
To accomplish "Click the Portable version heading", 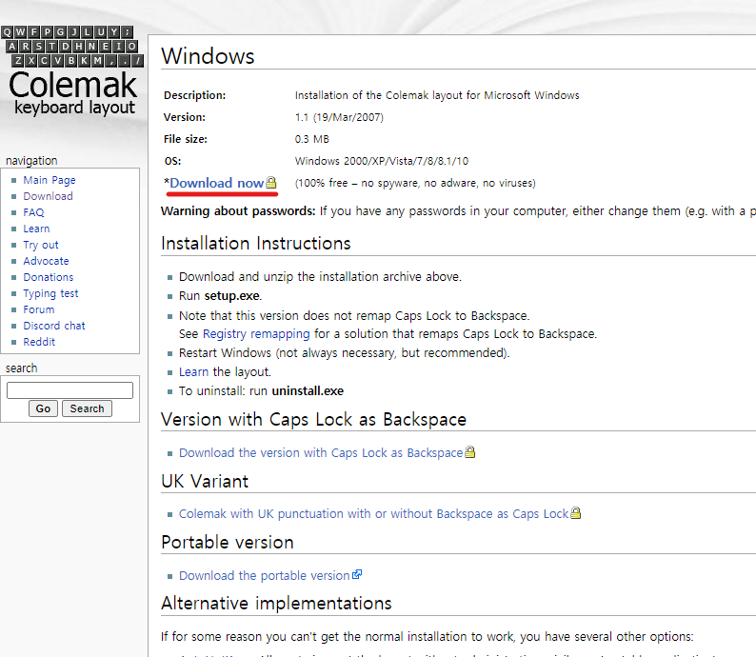I will [x=228, y=543].
